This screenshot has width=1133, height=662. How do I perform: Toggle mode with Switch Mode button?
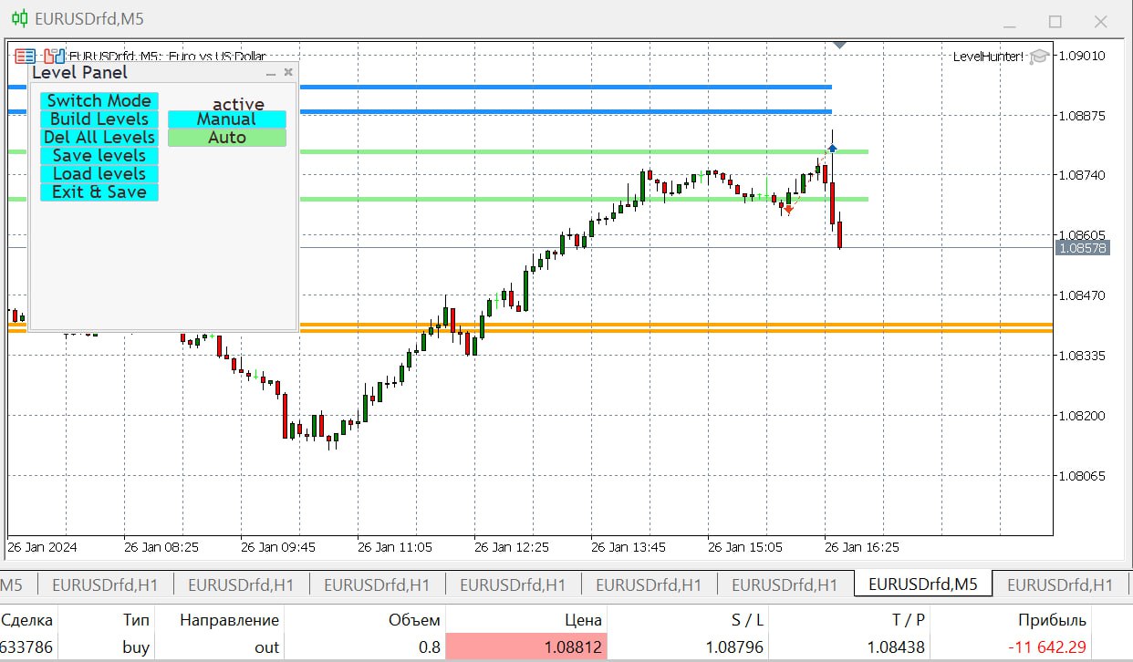click(x=99, y=101)
